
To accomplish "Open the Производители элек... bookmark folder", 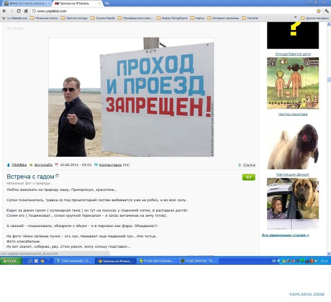I will 136,18.
